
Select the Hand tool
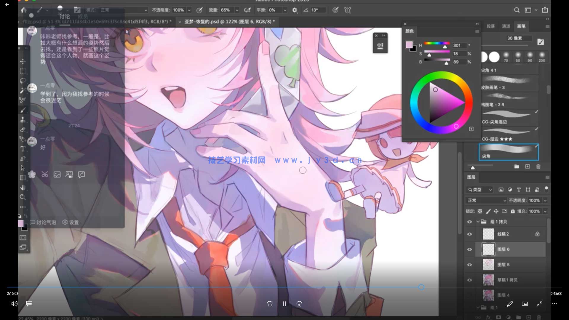tap(23, 188)
